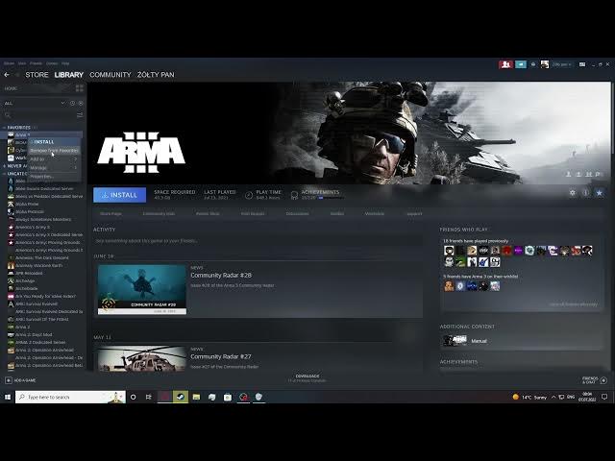Select ARK: Survival Of The Fittest
615x461 pixels.
click(x=41, y=319)
